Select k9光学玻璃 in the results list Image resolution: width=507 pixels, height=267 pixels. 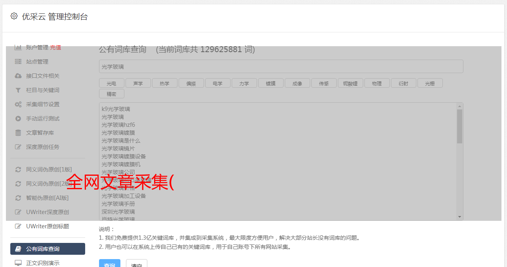click(116, 109)
